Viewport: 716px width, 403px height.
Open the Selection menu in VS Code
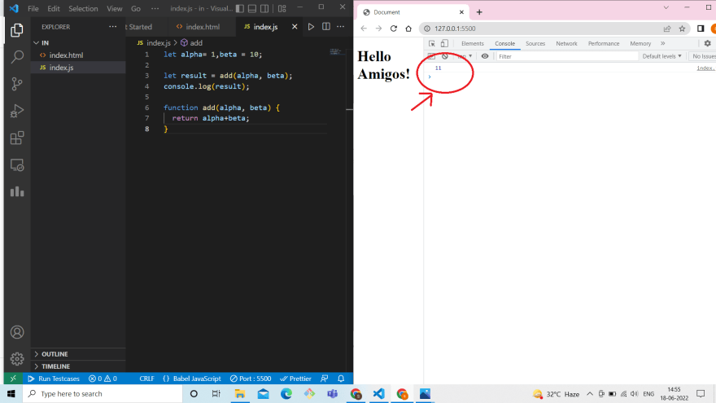[83, 9]
